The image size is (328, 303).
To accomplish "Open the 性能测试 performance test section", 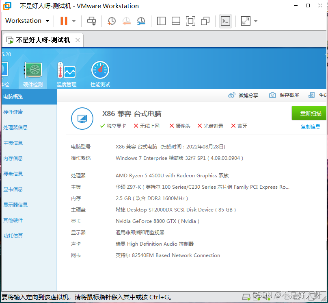I will [100, 74].
